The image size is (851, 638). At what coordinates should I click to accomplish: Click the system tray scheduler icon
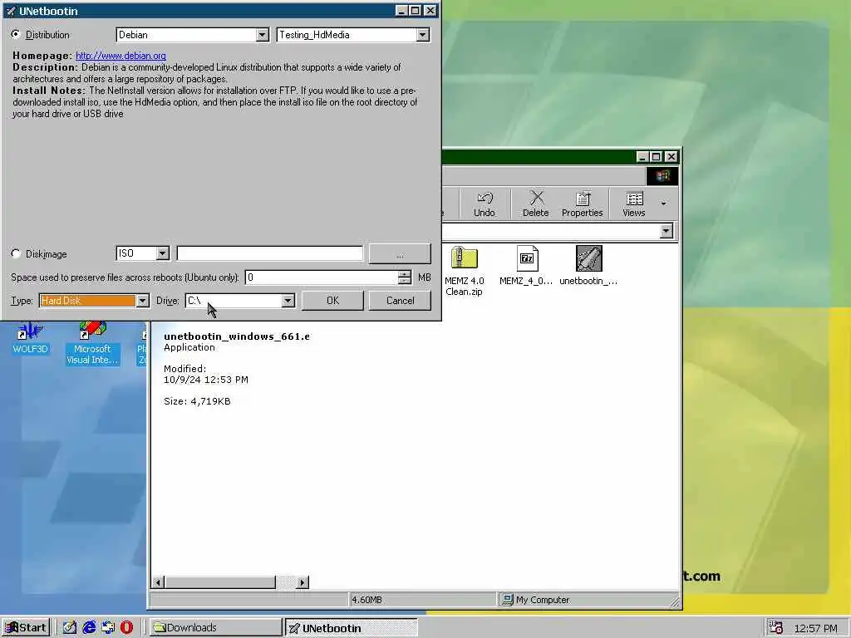tap(775, 628)
